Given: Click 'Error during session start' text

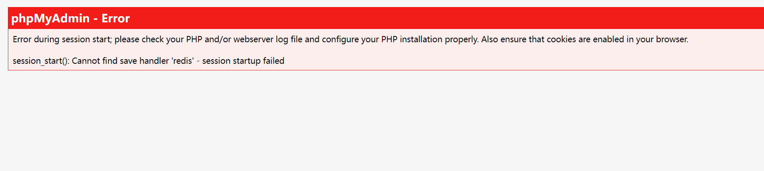Looking at the screenshot, I should [x=62, y=39].
